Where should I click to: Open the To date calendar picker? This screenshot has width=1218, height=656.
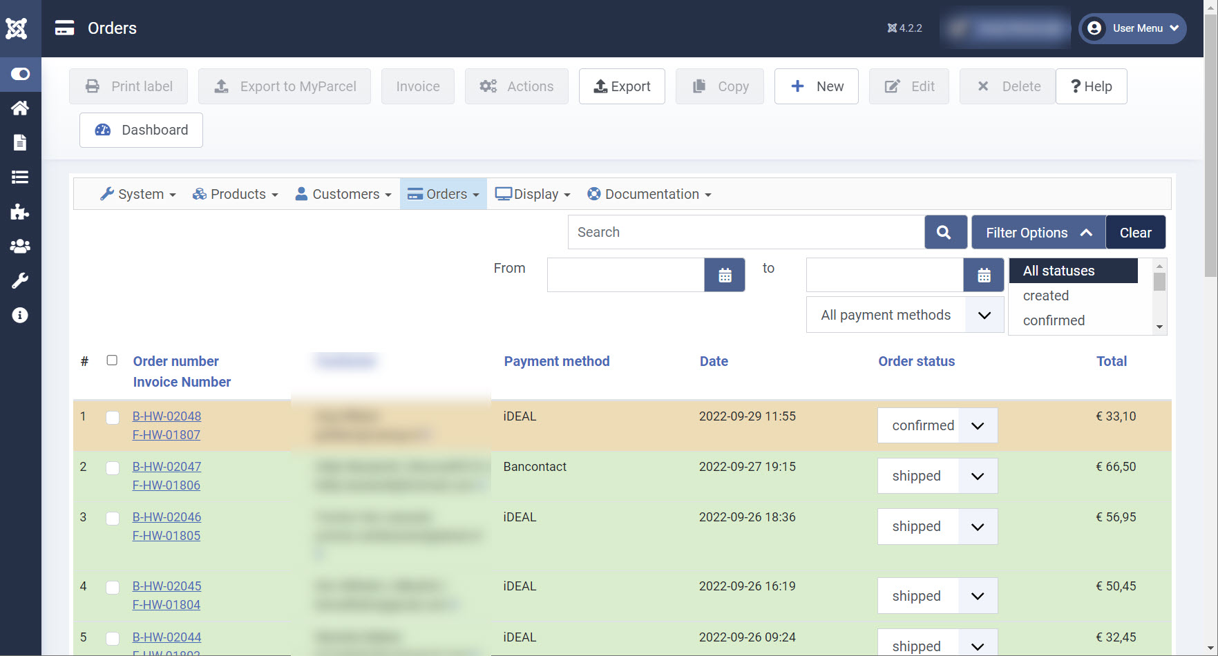point(984,276)
